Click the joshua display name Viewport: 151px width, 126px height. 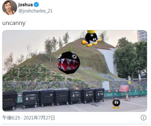(x=26, y=5)
